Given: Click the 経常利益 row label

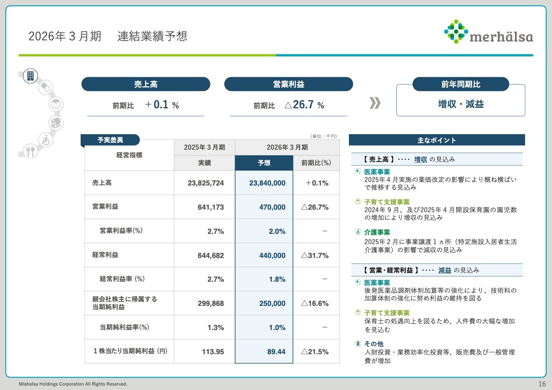Looking at the screenshot, I should click(105, 255).
